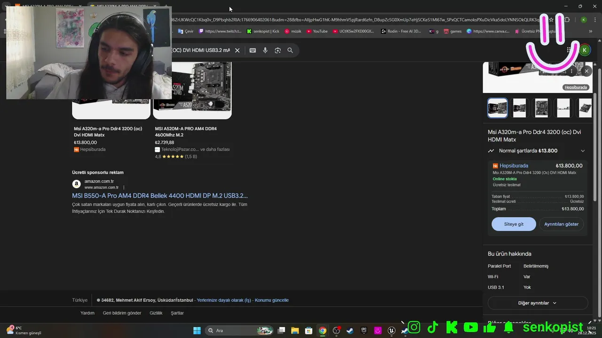
Task: Open the Windows Start menu
Action: click(197, 330)
